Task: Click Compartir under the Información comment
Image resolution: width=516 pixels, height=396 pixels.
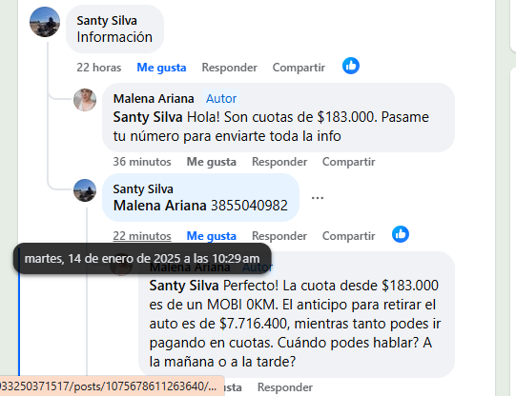Action: tap(299, 68)
